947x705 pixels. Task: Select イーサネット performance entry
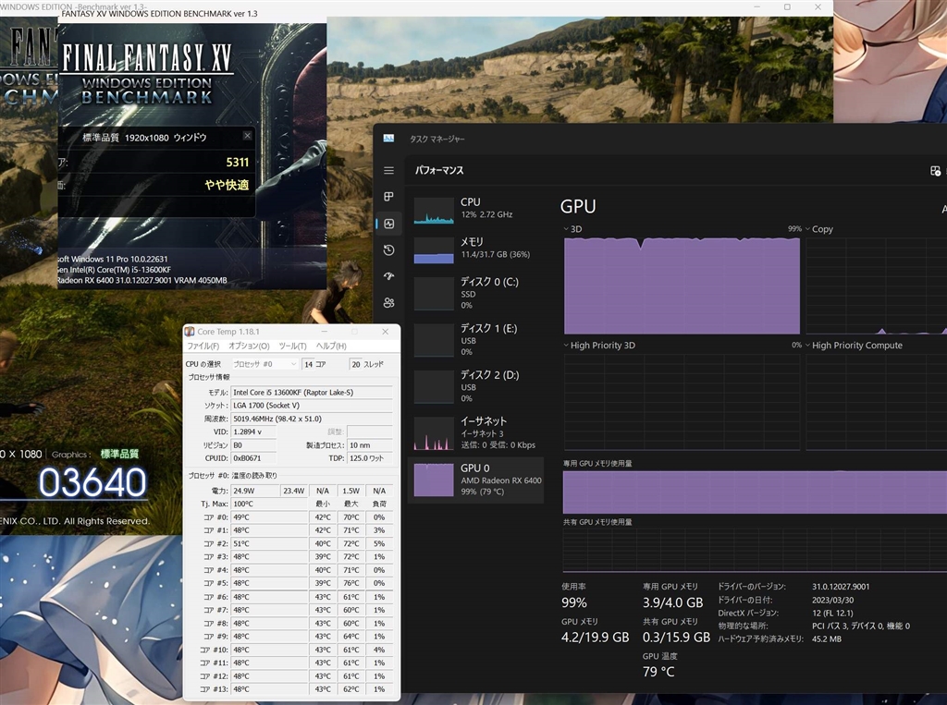coord(476,432)
